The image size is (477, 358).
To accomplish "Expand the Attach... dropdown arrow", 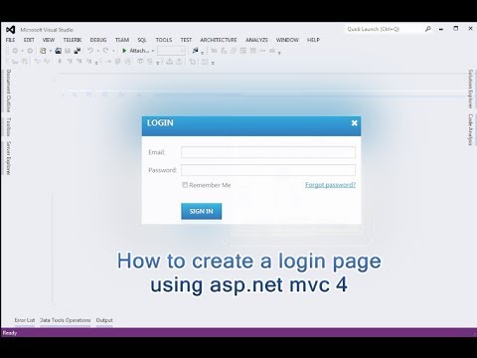I will [153, 51].
